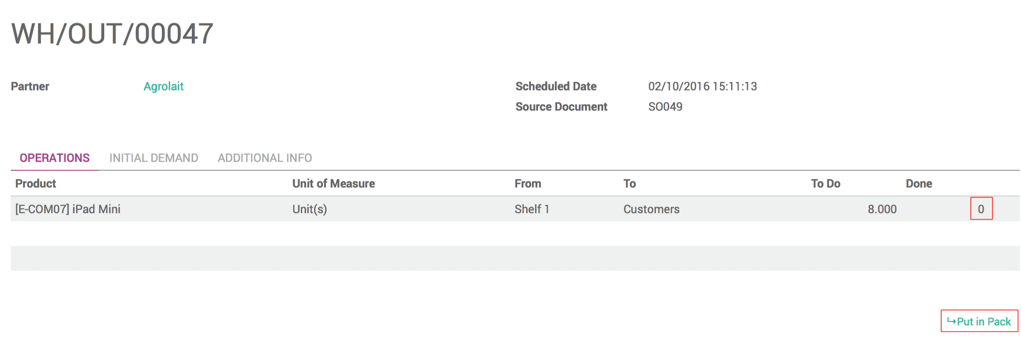Click the Done column header

tap(919, 183)
